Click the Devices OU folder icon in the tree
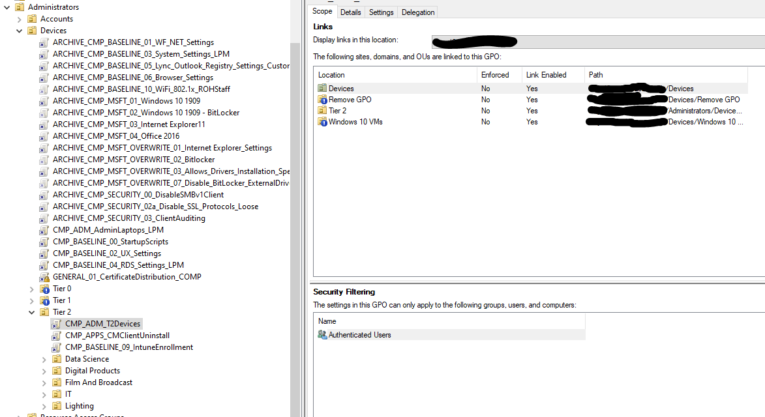The image size is (765, 417). (32, 30)
